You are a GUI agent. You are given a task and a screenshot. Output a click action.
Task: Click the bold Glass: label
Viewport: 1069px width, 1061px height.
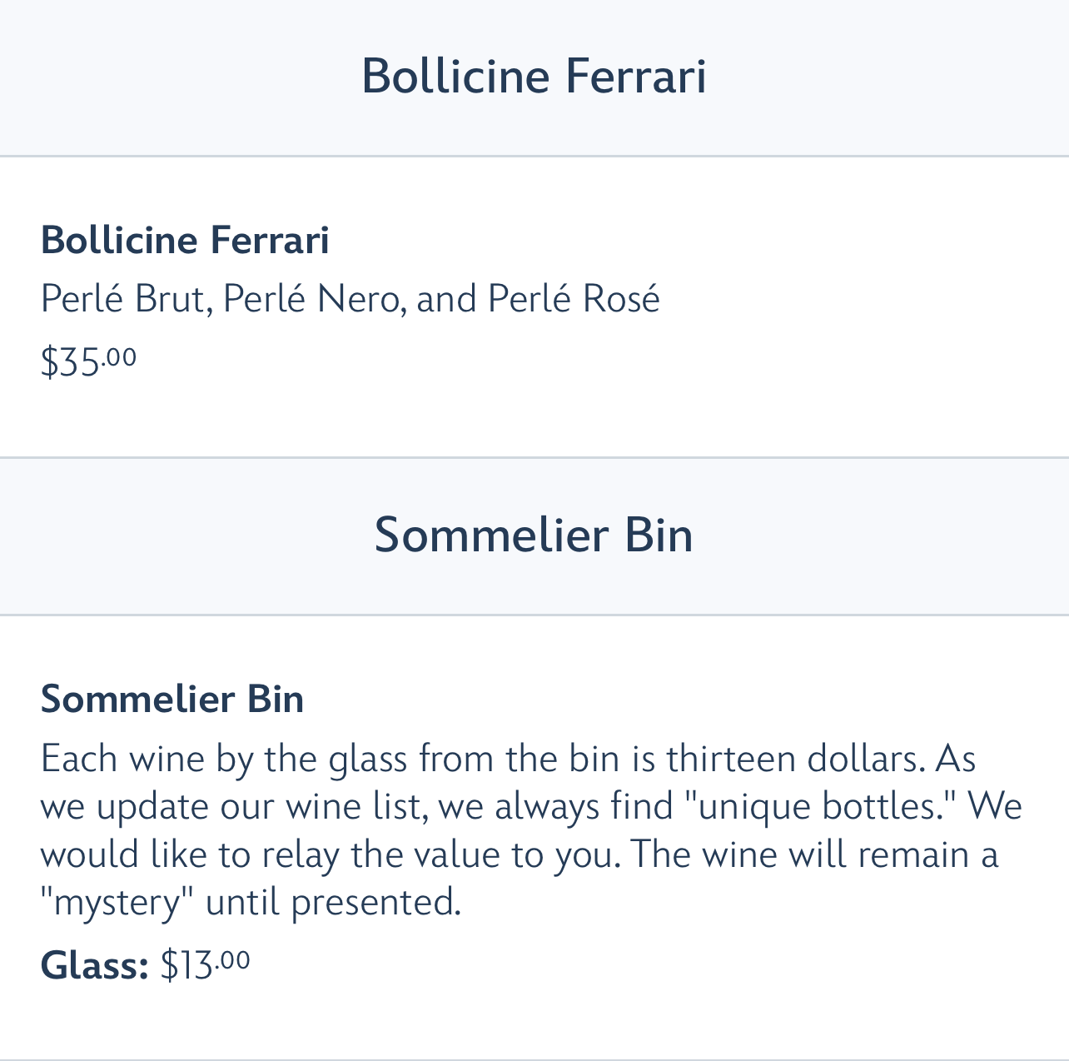[x=94, y=966]
